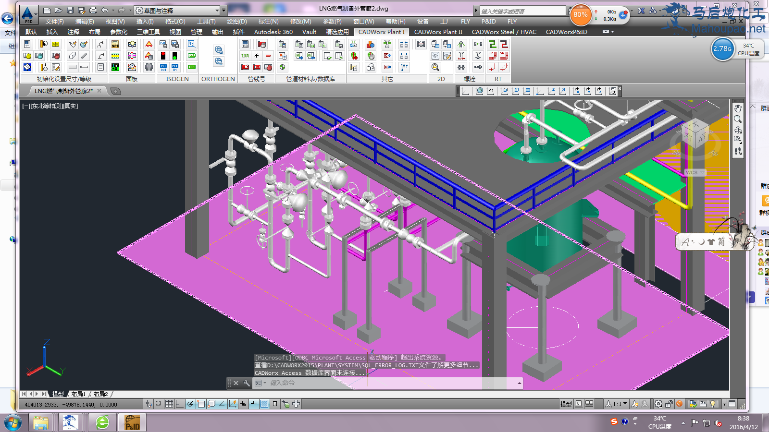Switch to CADWorx Steel / HVAC ribbon tab
Screen dimensions: 769x432
tap(504, 32)
